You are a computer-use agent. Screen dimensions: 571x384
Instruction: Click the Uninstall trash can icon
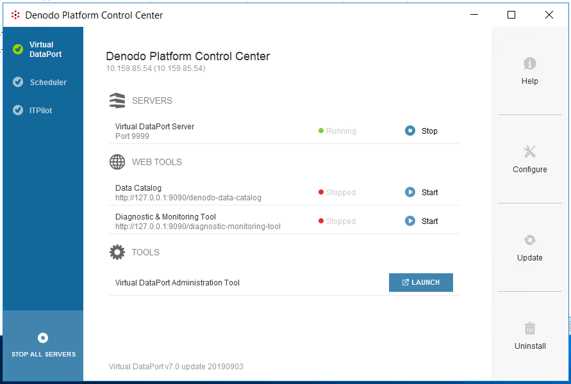[x=530, y=328]
